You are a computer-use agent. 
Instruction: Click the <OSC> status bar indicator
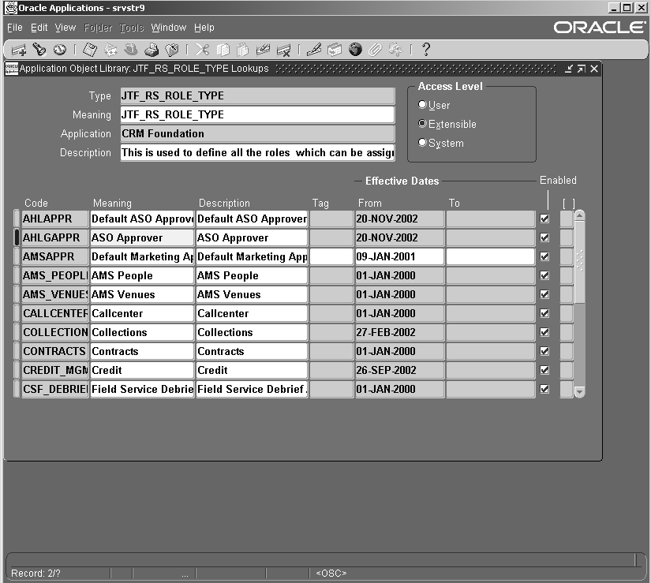pos(331,573)
